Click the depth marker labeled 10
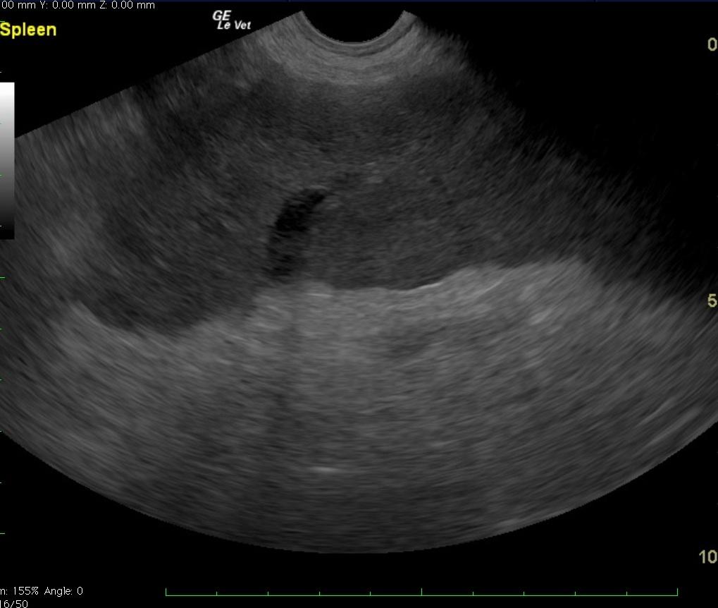 [x=707, y=557]
